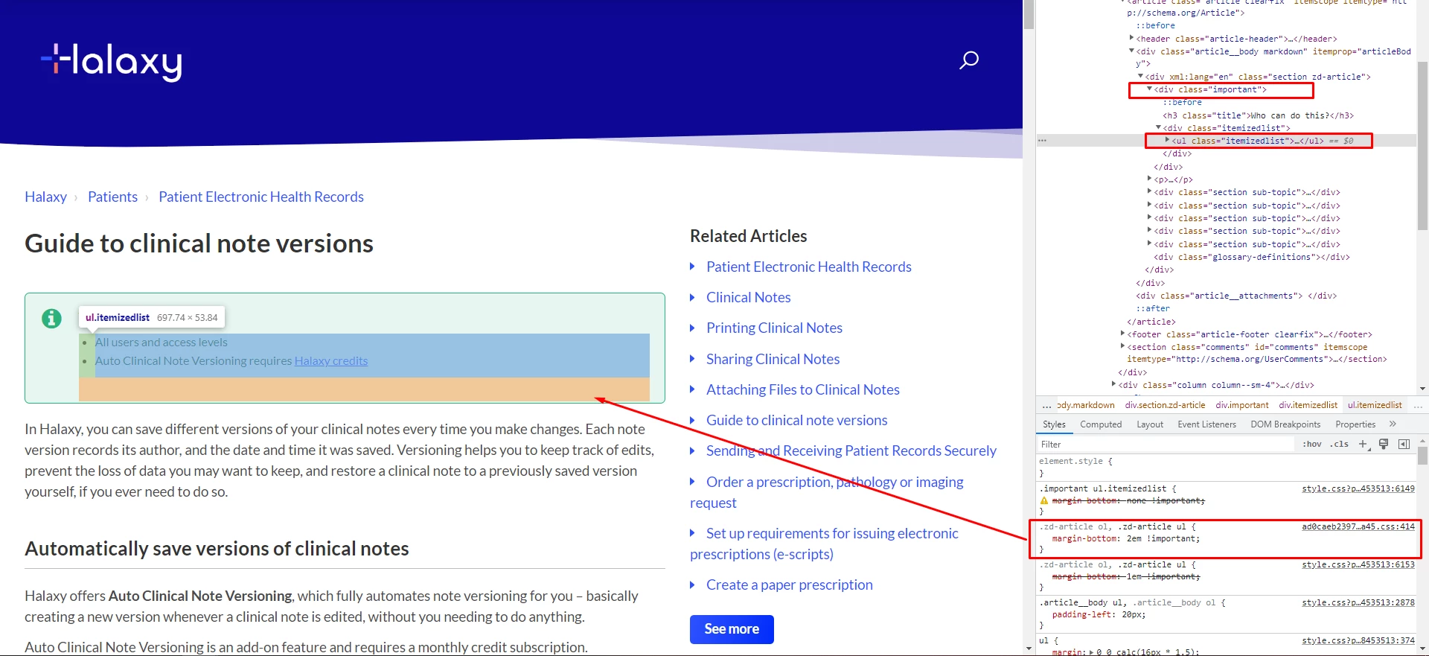Open Patient Electronic Health Records related article
Viewport: 1429px width, 656px height.
(x=809, y=267)
